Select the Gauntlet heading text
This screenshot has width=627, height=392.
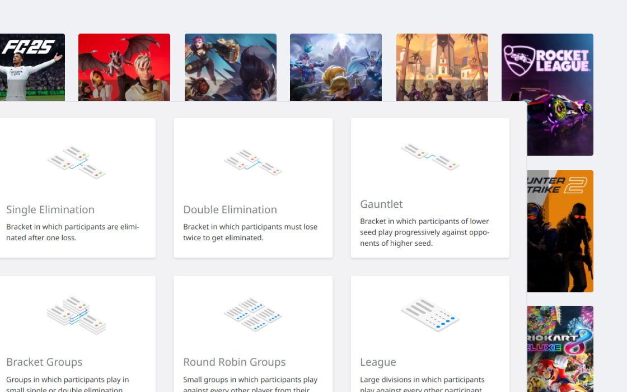pos(381,204)
